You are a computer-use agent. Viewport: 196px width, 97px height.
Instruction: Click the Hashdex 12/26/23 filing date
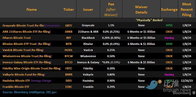click(x=187, y=81)
